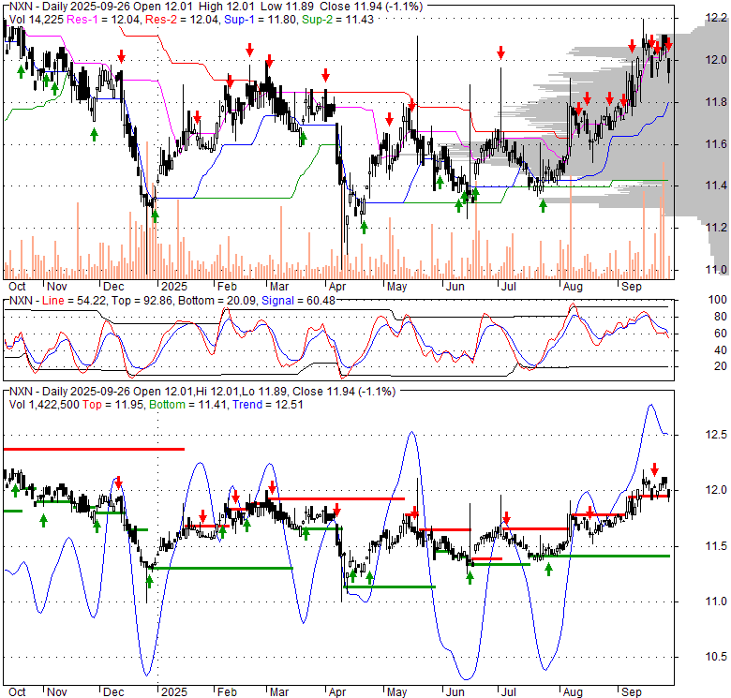
Task: Click the 40 label on oscillator axis
Action: tap(721, 349)
